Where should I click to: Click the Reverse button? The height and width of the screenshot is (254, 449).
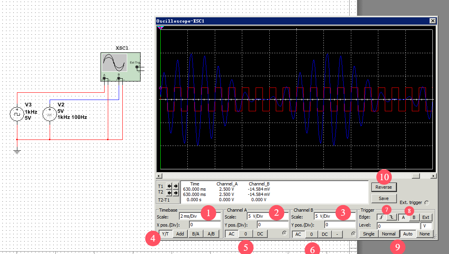coord(384,187)
